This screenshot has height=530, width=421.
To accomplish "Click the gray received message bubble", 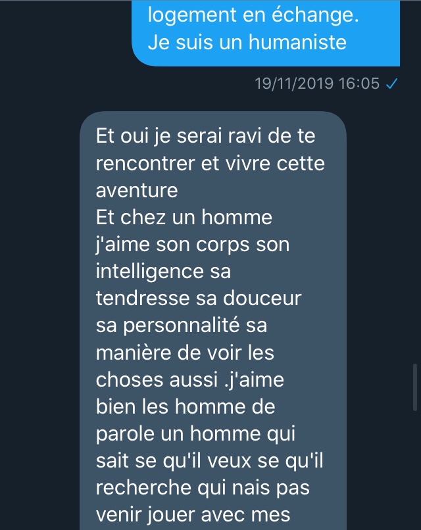I will (x=213, y=320).
